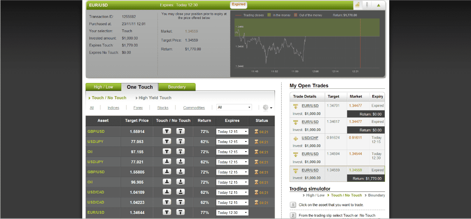Screen dimensions: 471x219
Task: Switch to the Boundary tab
Action: tap(177, 87)
